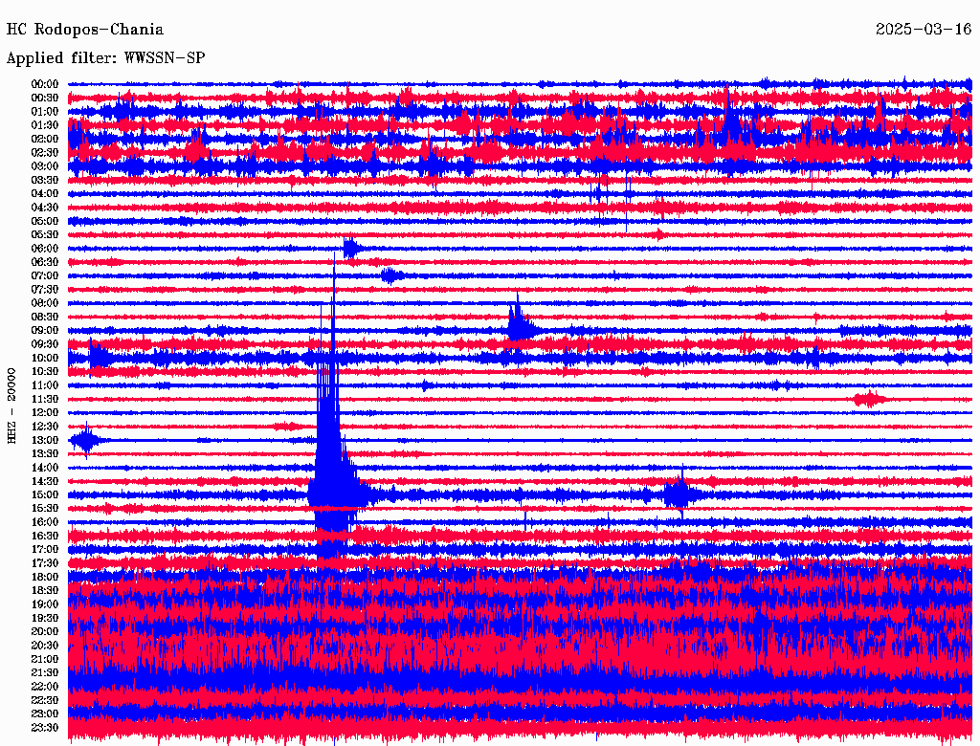Select the 23:30 time label
980x746 pixels.
45,728
